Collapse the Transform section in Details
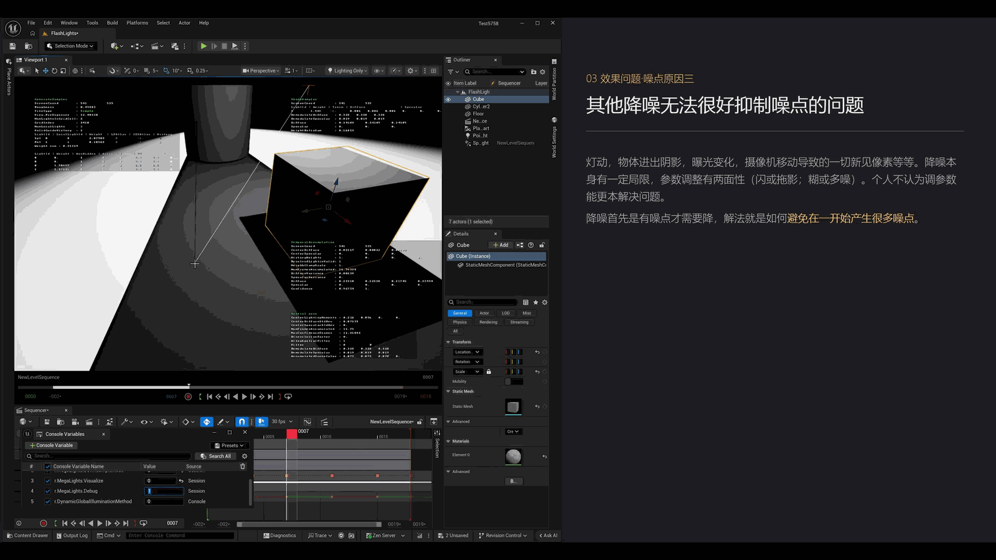 [x=448, y=342]
